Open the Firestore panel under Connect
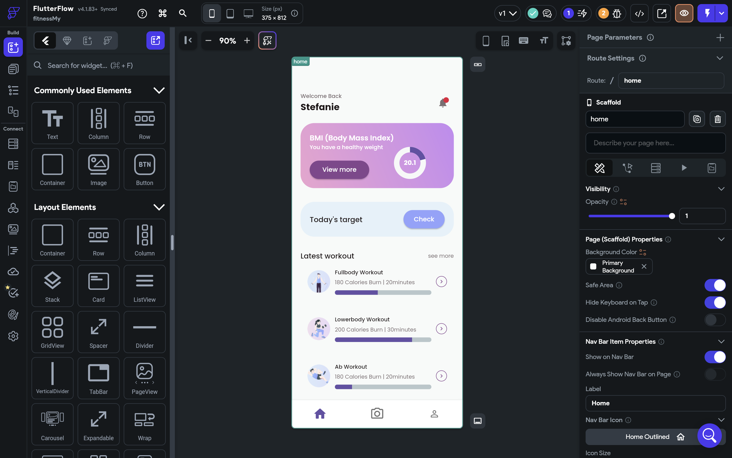 [13, 144]
